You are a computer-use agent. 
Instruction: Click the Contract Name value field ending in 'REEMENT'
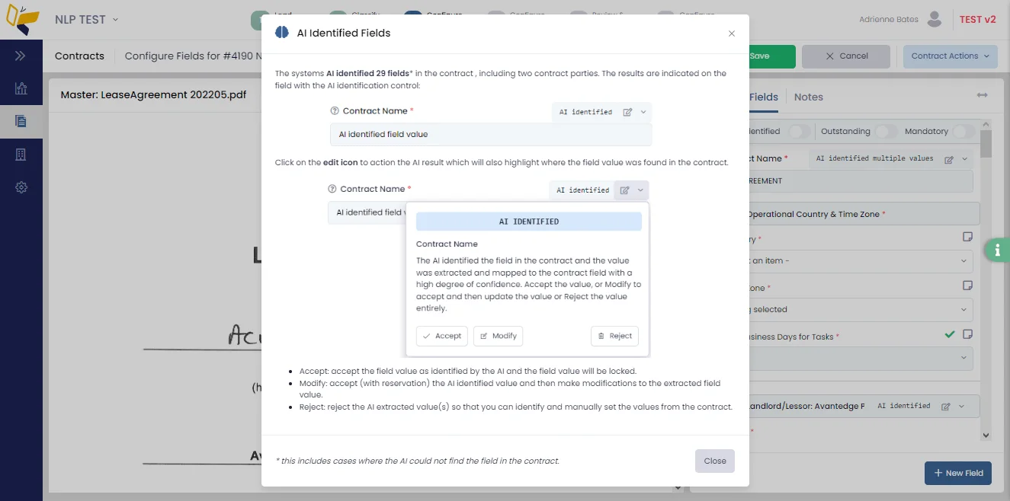pyautogui.click(x=861, y=181)
